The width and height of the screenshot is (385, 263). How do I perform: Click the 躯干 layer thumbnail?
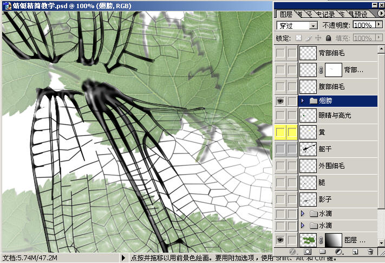(x=308, y=148)
